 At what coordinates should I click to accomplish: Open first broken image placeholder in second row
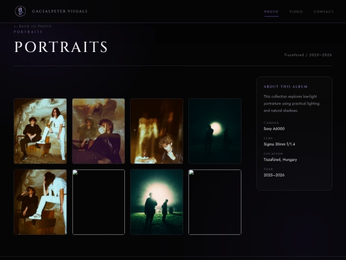click(99, 202)
